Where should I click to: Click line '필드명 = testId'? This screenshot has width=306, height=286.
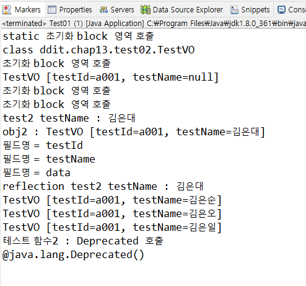tap(43, 145)
